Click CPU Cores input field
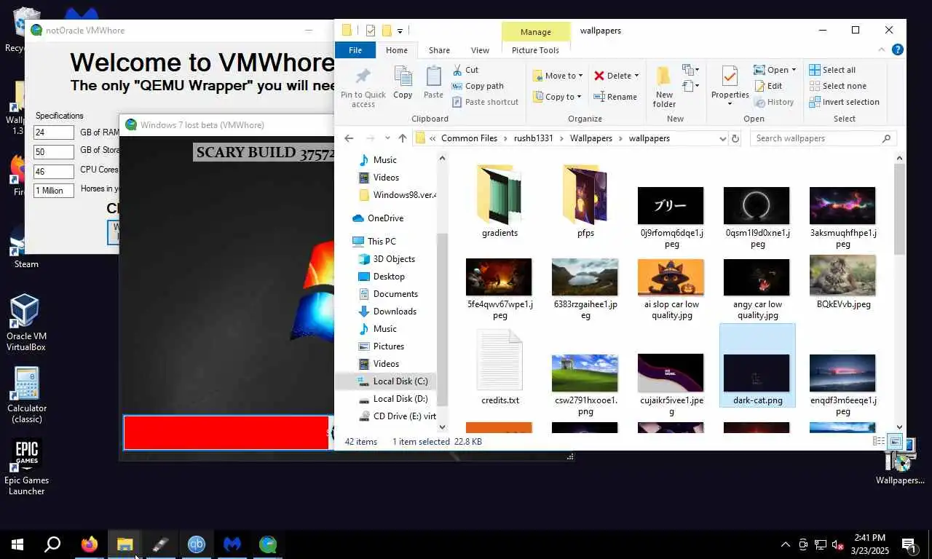Image resolution: width=932 pixels, height=559 pixels. pyautogui.click(x=54, y=172)
